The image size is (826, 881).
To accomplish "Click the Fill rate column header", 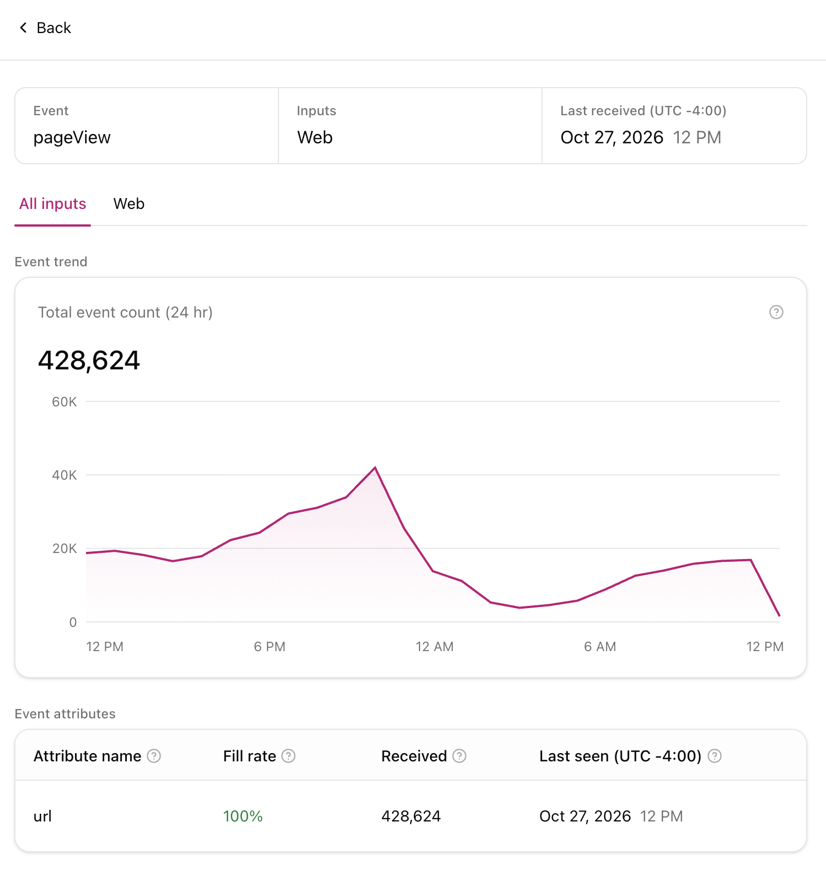I will (249, 756).
